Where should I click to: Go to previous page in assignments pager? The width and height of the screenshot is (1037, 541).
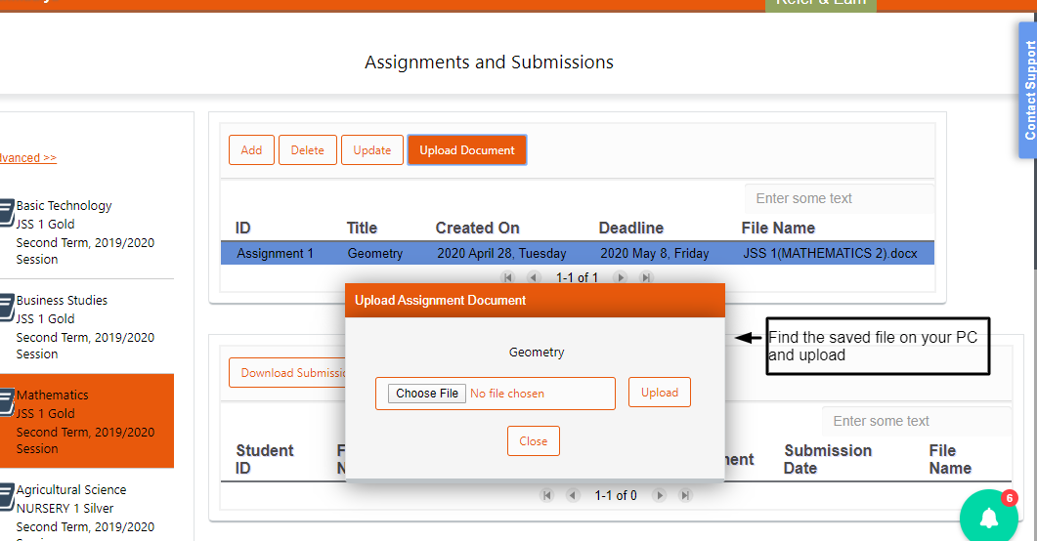pyautogui.click(x=535, y=277)
